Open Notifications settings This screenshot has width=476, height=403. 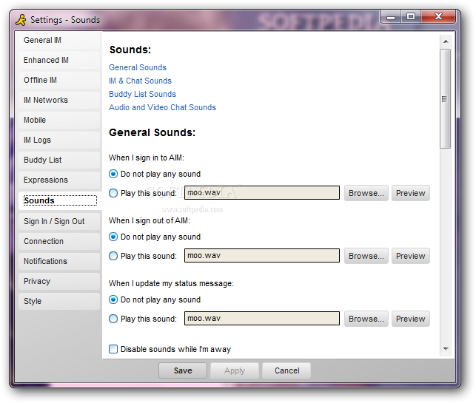click(x=59, y=262)
